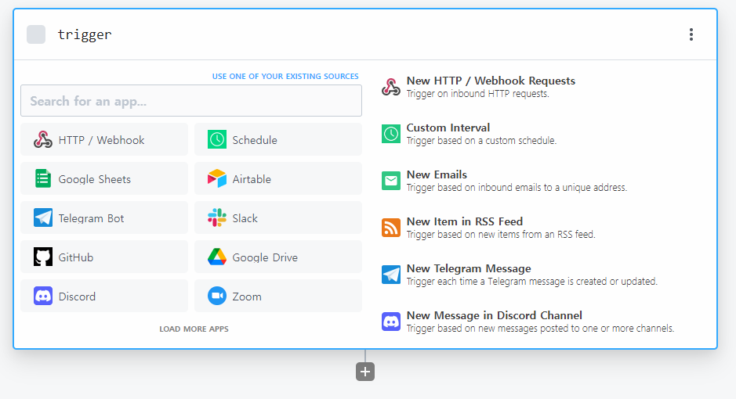Select the Google Sheets app label
Image resolution: width=736 pixels, height=399 pixels.
pyautogui.click(x=94, y=179)
